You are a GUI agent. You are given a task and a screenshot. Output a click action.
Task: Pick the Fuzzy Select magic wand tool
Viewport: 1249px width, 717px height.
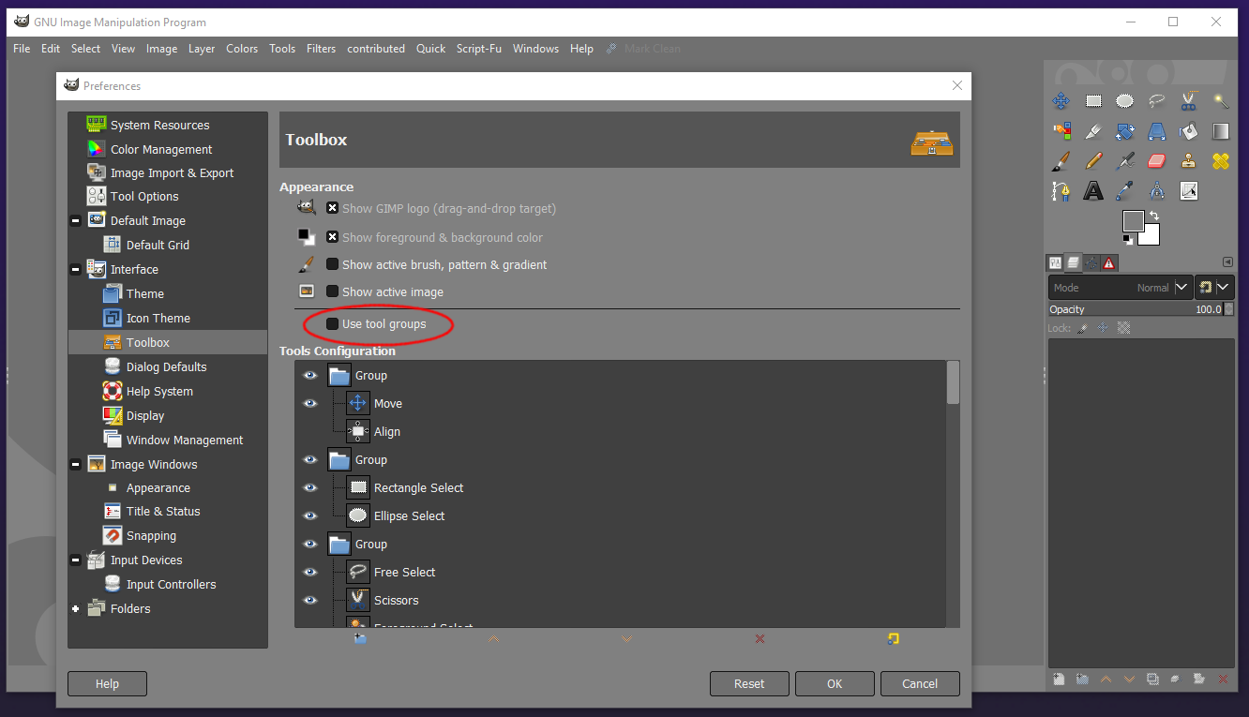click(1221, 101)
